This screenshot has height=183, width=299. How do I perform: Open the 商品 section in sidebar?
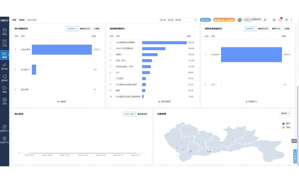pos(5,31)
